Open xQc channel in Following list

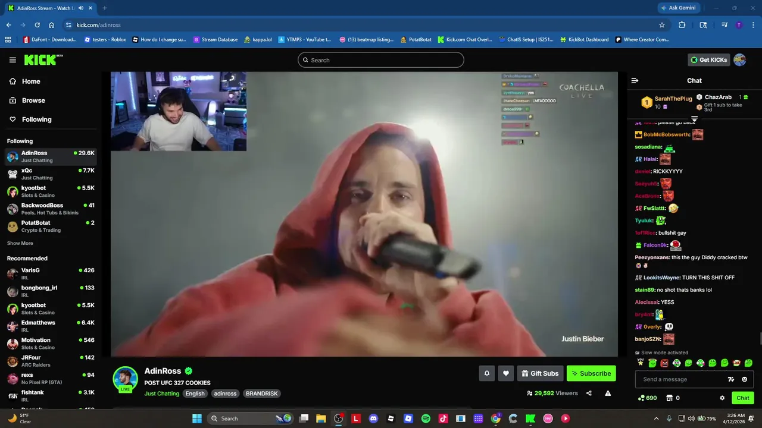point(51,174)
